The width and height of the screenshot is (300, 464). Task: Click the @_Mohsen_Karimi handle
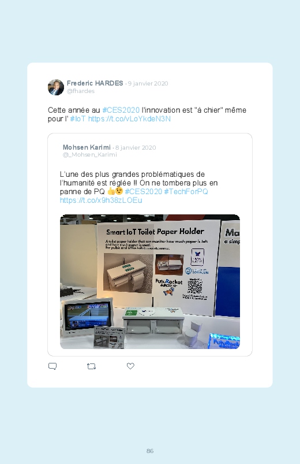pyautogui.click(x=90, y=154)
